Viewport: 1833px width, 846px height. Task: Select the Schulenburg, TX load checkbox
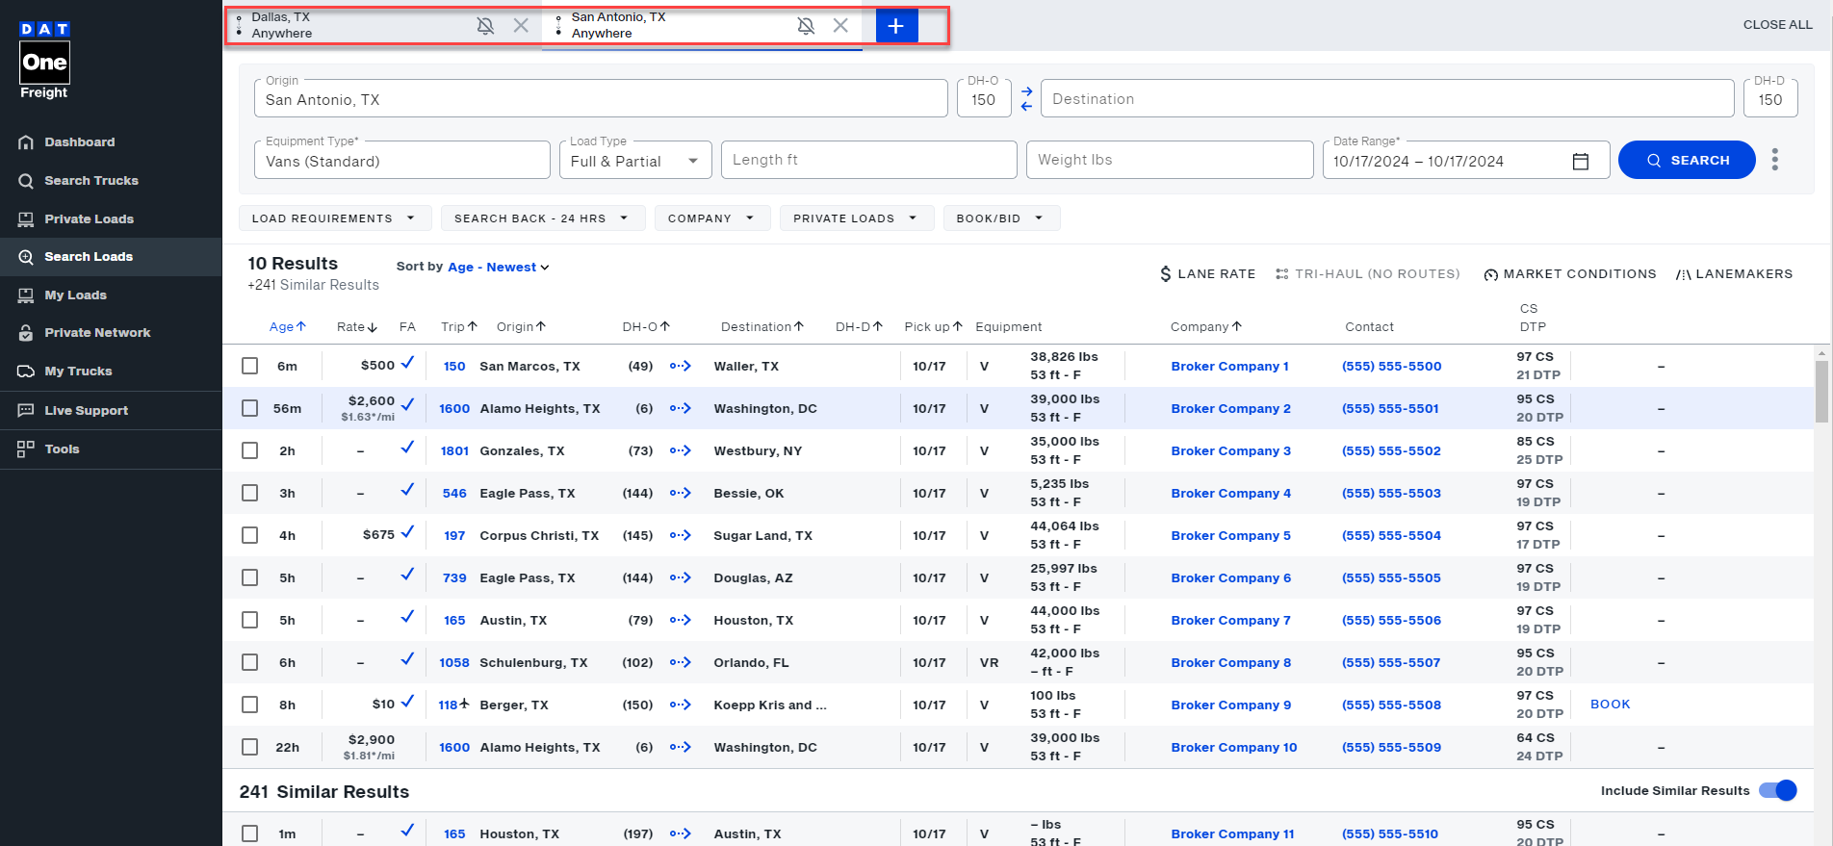(x=250, y=662)
